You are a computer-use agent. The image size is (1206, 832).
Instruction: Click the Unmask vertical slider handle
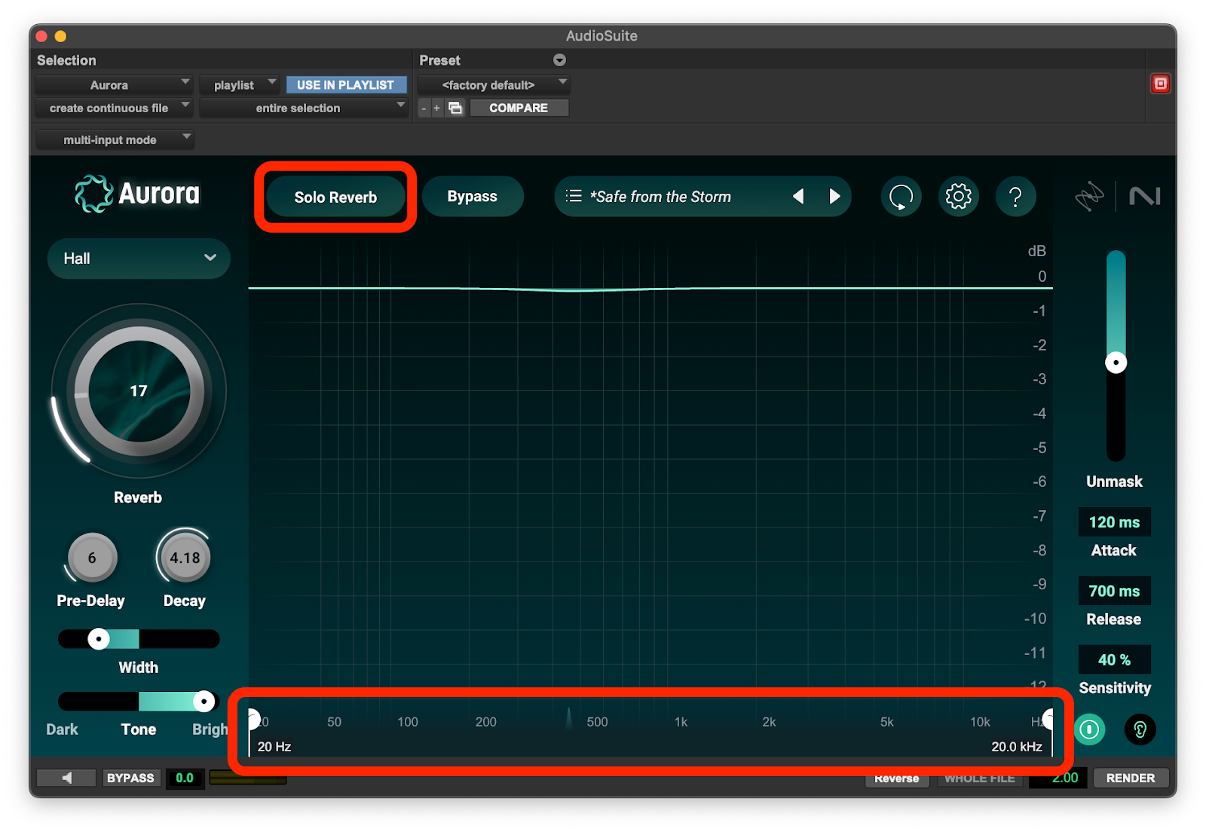click(1116, 362)
